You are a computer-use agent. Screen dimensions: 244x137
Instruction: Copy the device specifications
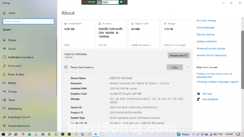click(x=175, y=67)
